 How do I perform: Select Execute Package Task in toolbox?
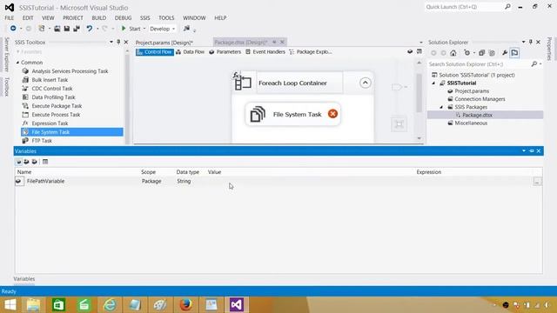pyautogui.click(x=57, y=106)
